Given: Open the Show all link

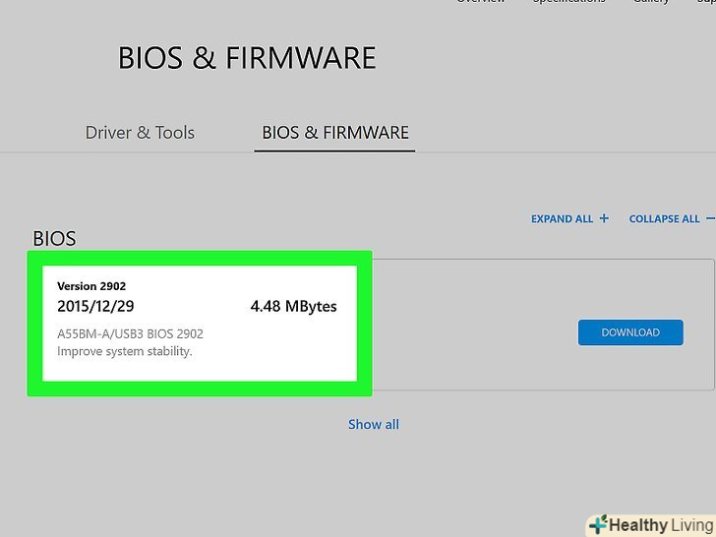Looking at the screenshot, I should (x=374, y=424).
